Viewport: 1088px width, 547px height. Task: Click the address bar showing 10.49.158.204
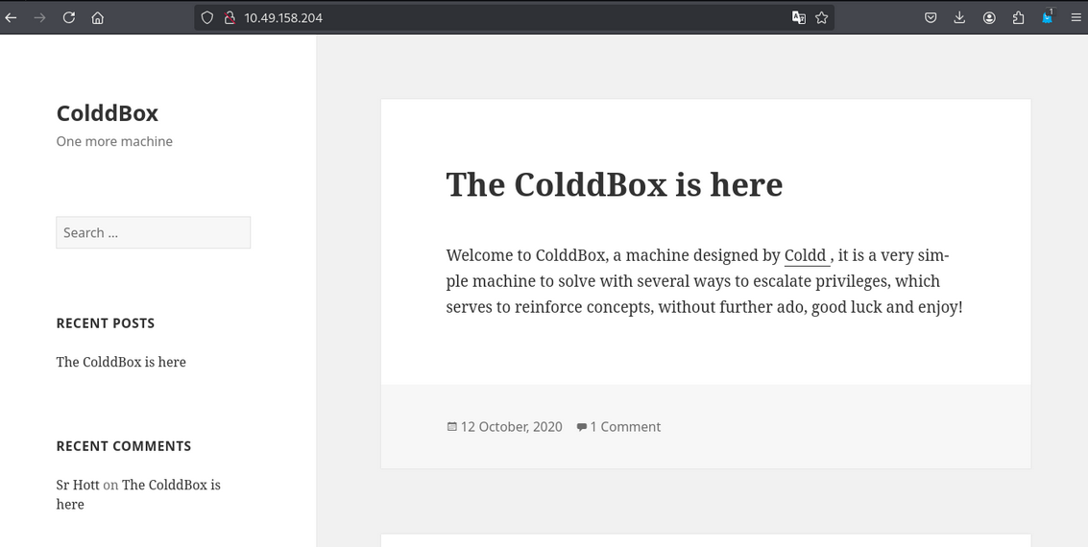(x=480, y=17)
